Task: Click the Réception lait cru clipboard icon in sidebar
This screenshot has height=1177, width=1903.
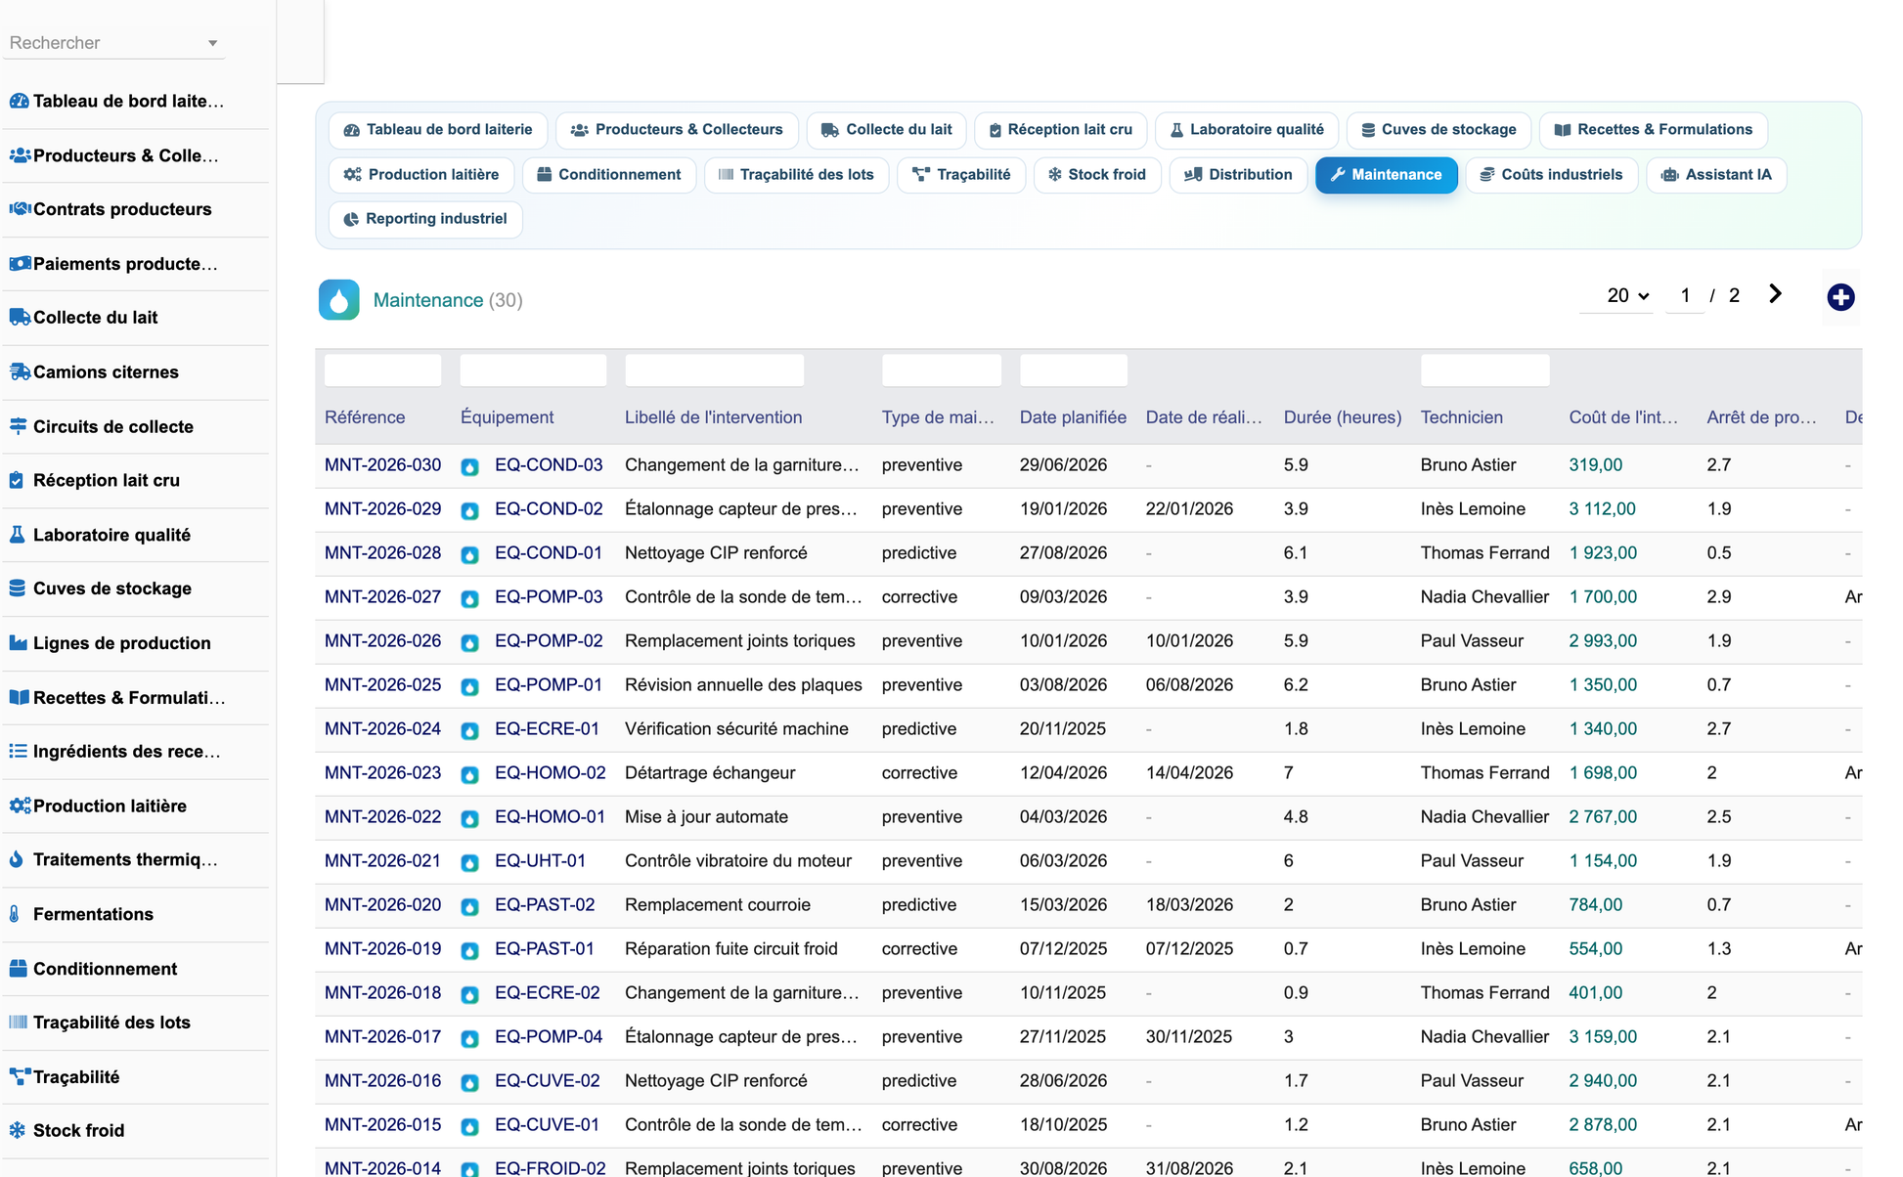Action: [17, 480]
